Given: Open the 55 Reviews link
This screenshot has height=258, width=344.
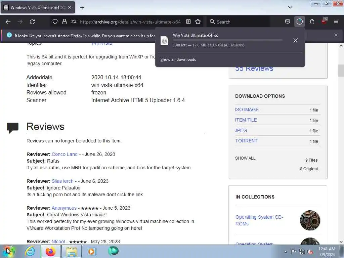Looking at the screenshot, I should point(254,69).
